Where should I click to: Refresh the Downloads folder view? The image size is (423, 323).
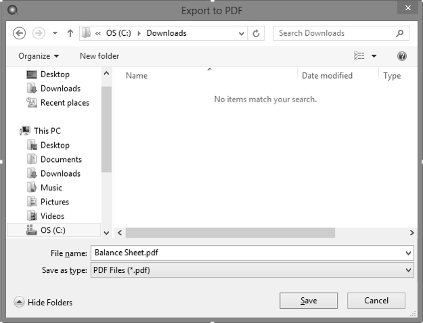pyautogui.click(x=257, y=33)
